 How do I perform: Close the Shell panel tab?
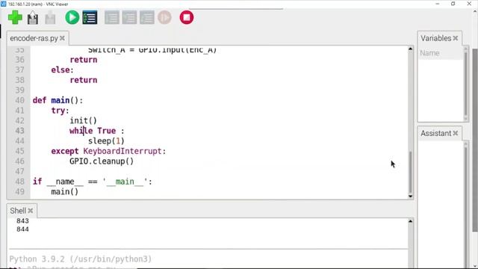point(31,211)
